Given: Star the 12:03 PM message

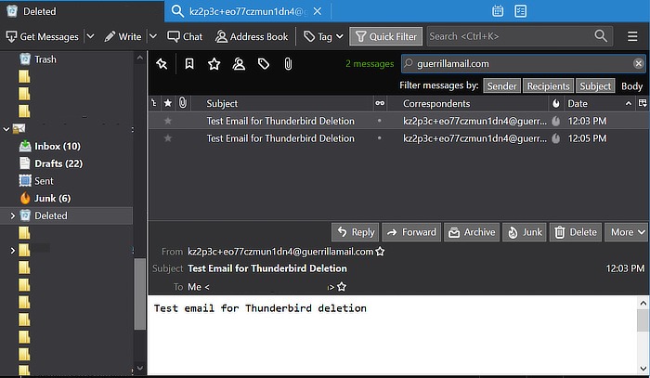Looking at the screenshot, I should click(x=167, y=121).
